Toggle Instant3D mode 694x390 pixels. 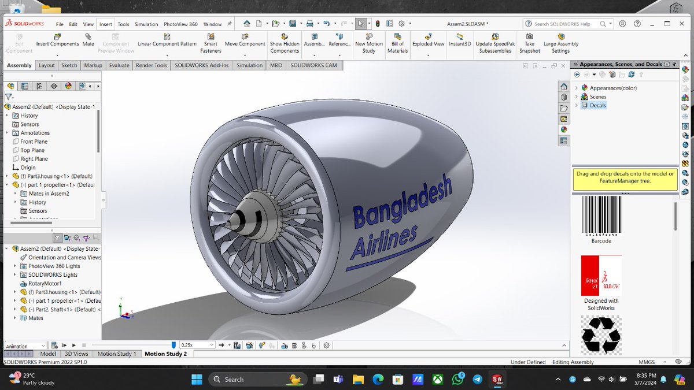pyautogui.click(x=460, y=40)
